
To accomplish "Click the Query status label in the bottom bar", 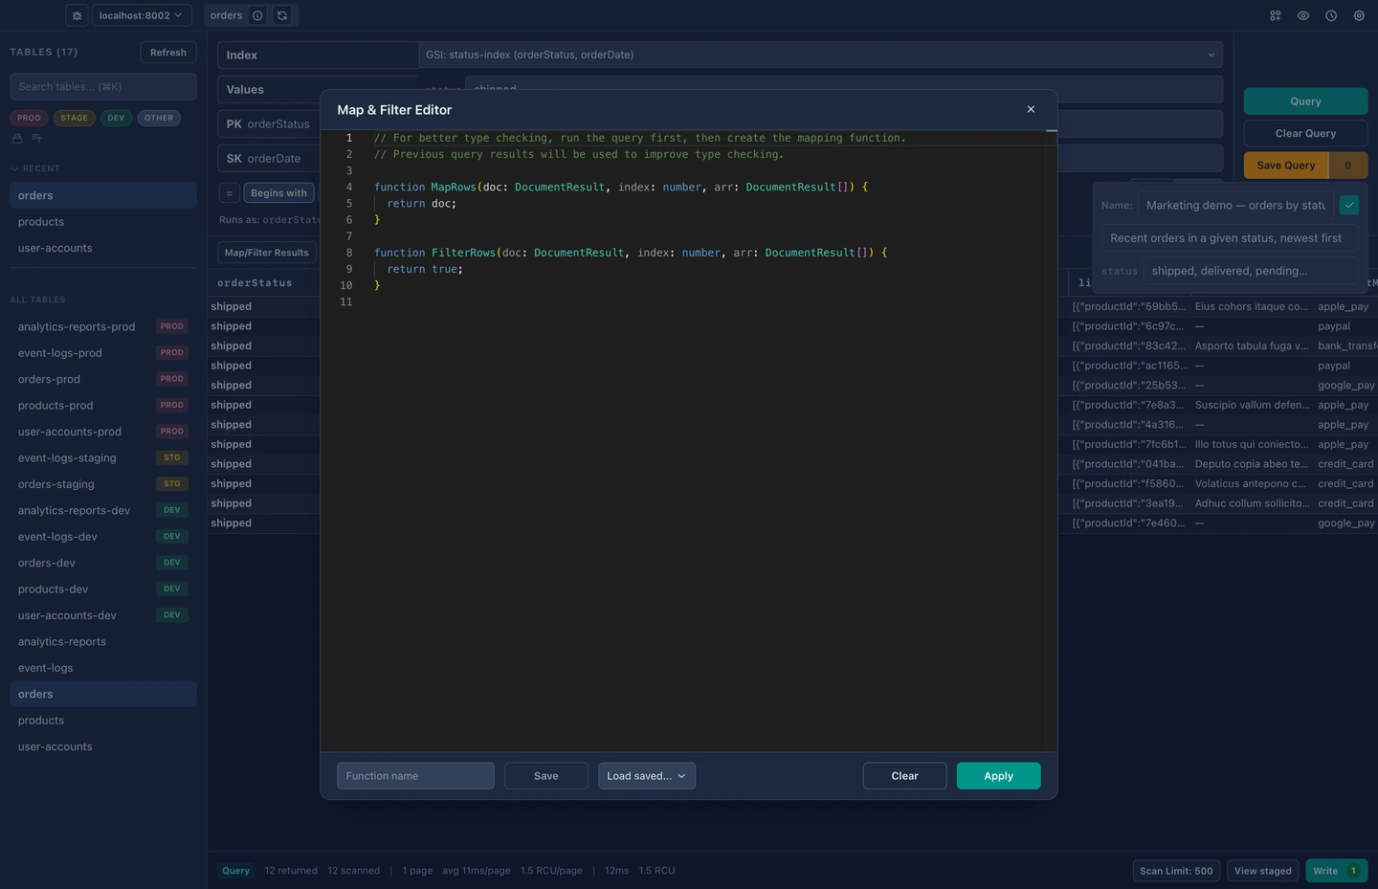I will (235, 871).
